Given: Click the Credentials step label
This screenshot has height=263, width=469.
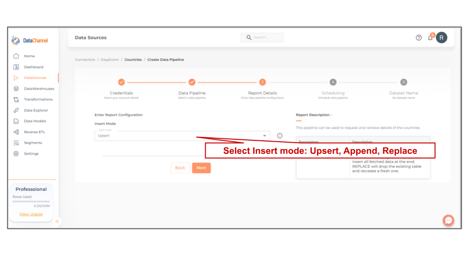Looking at the screenshot, I should point(121,93).
